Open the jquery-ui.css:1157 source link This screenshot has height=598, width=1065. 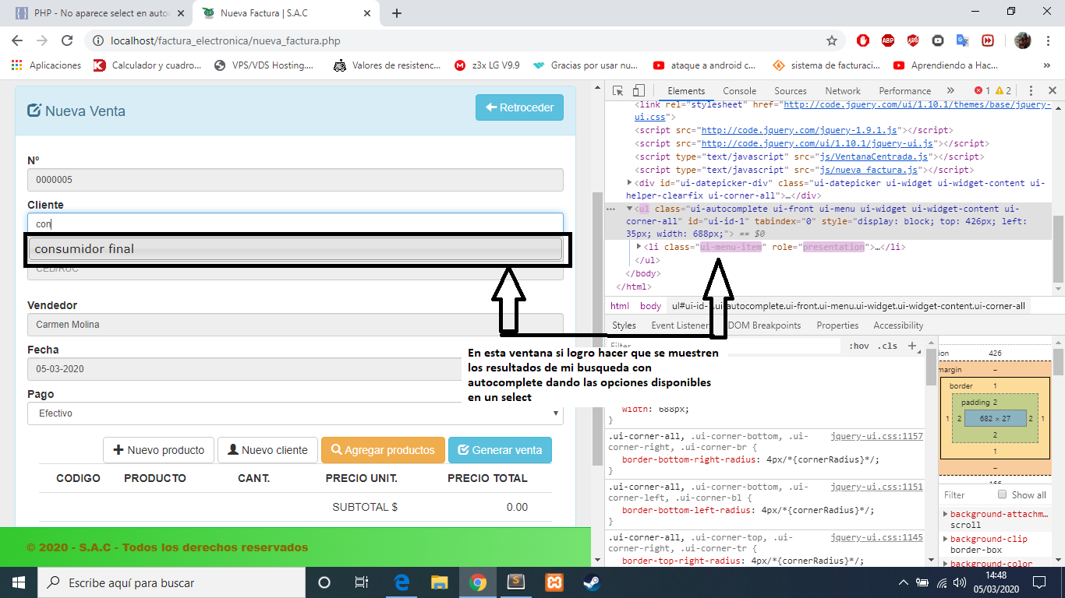pos(877,437)
